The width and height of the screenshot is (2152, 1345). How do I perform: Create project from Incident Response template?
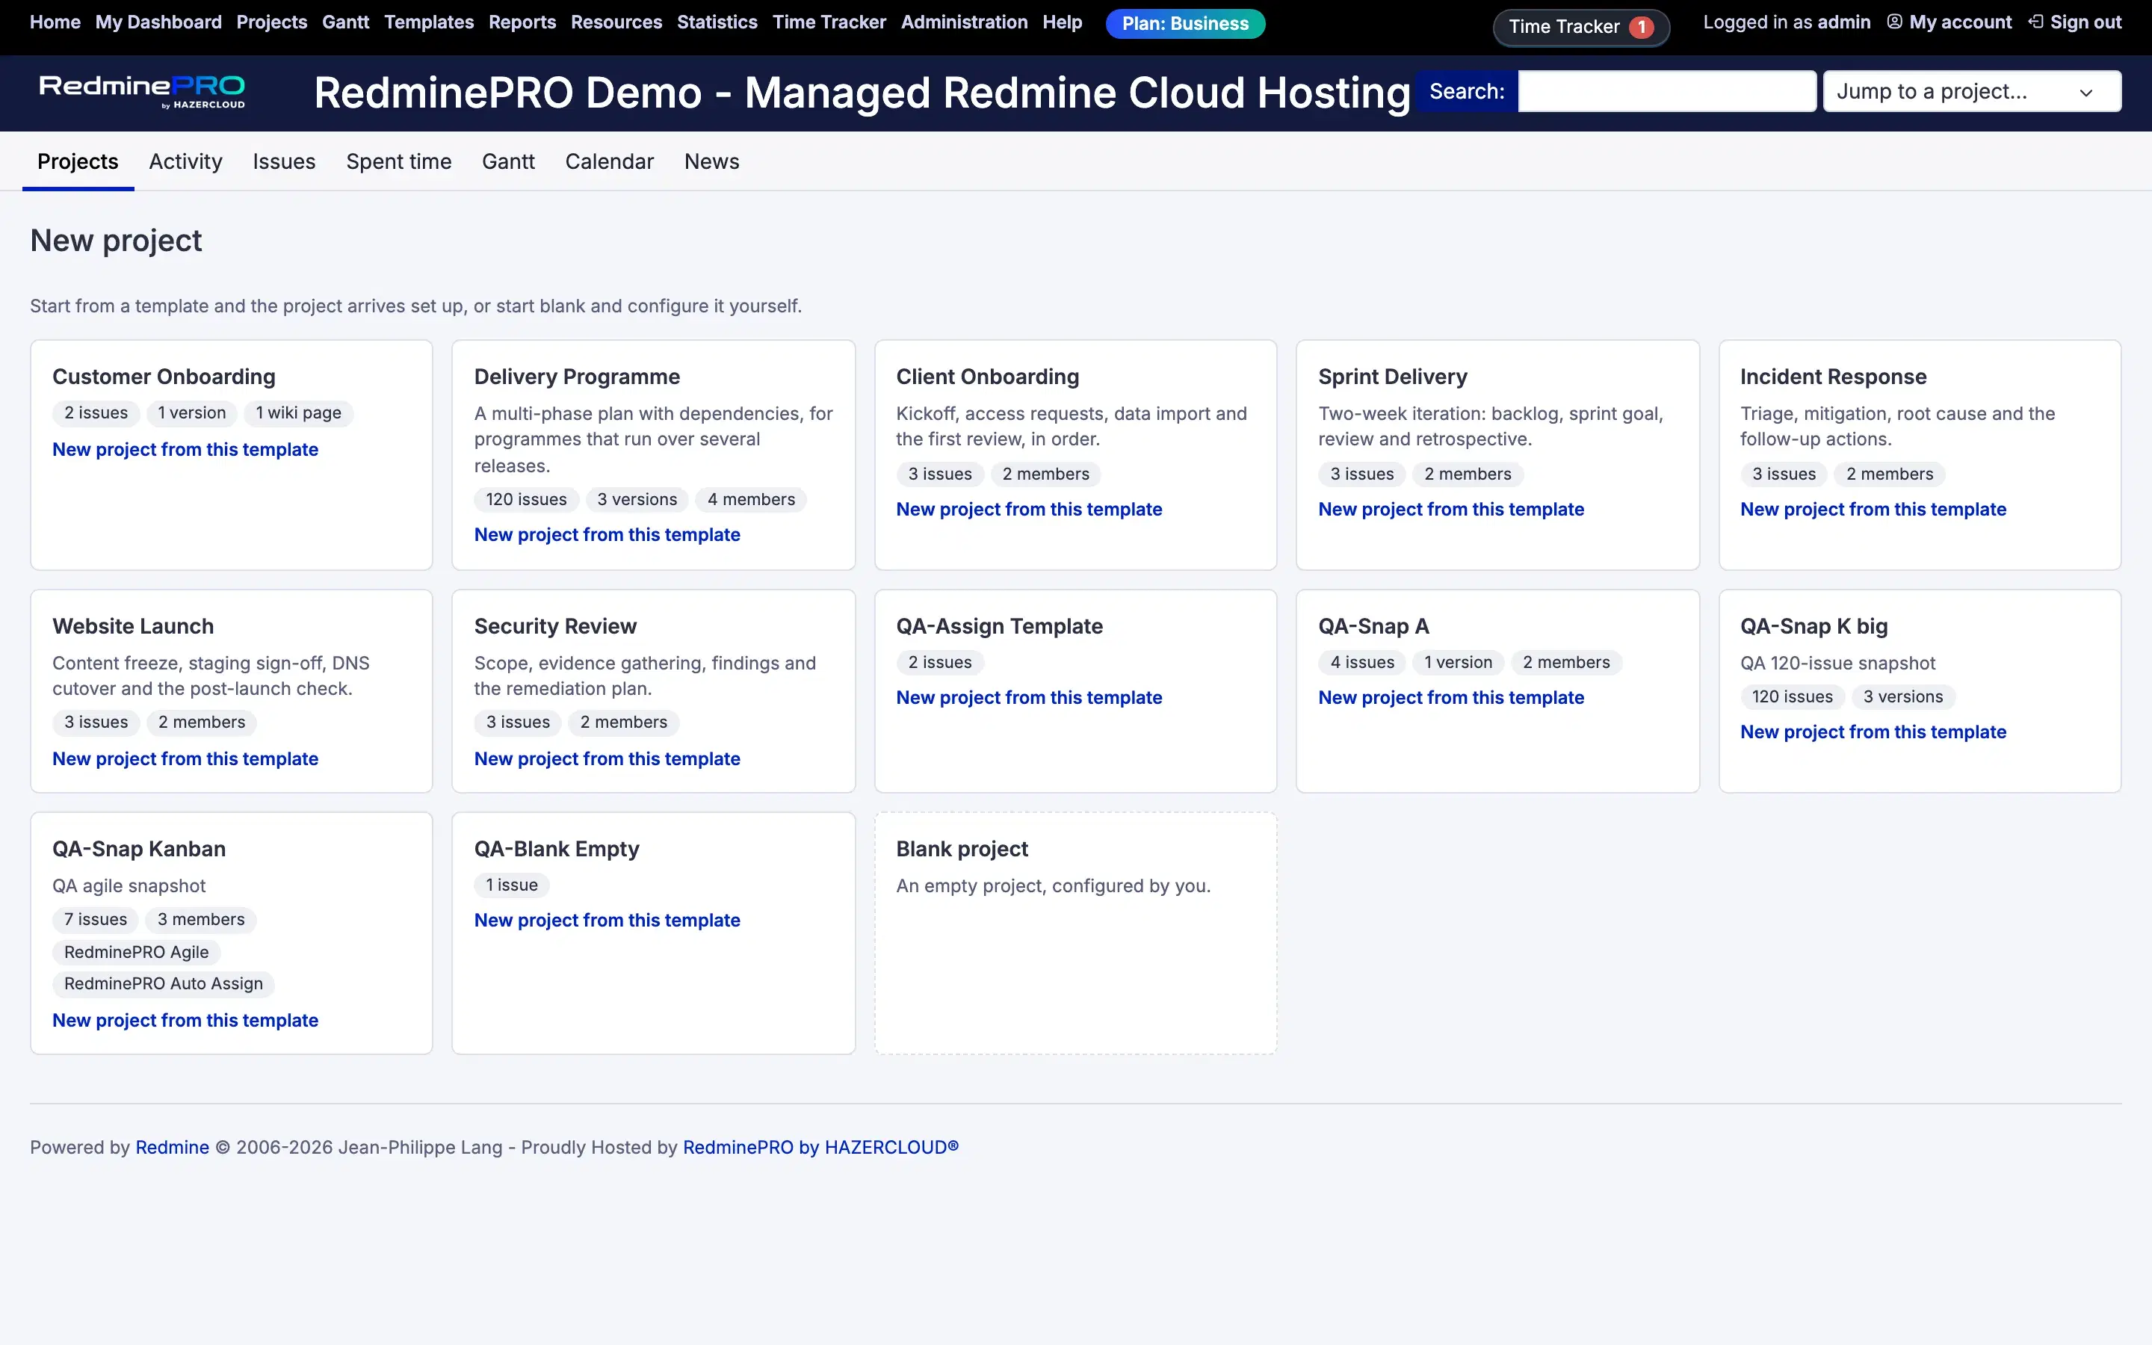[x=1873, y=510]
